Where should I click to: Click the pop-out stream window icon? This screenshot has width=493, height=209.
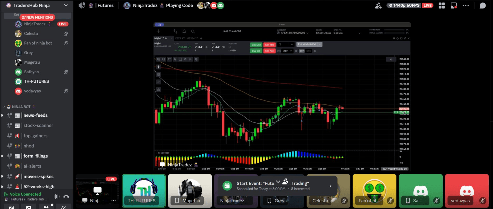coord(454,5)
